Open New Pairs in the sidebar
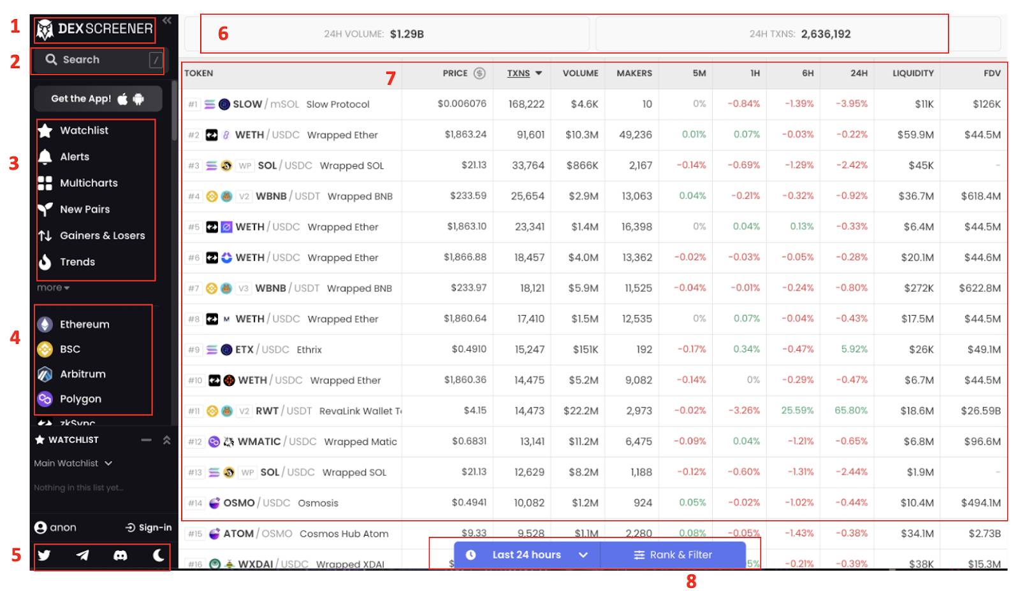Image resolution: width=1020 pixels, height=591 pixels. click(x=74, y=209)
